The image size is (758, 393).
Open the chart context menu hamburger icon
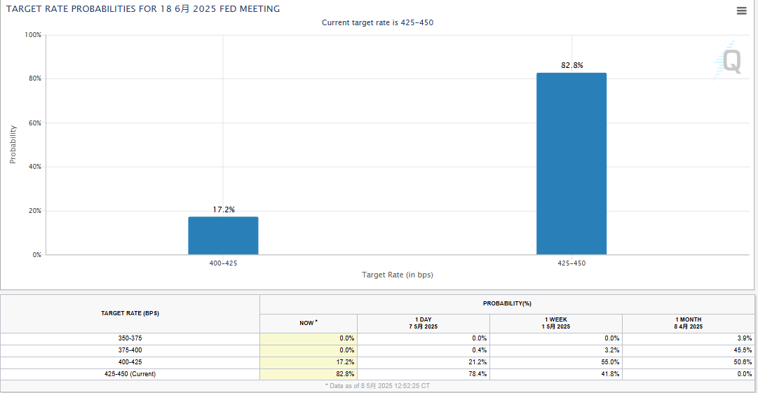pos(741,11)
